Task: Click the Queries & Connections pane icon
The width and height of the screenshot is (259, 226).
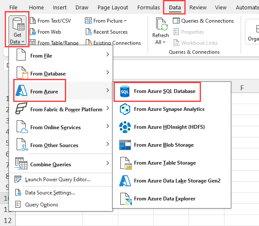Action: (x=176, y=21)
